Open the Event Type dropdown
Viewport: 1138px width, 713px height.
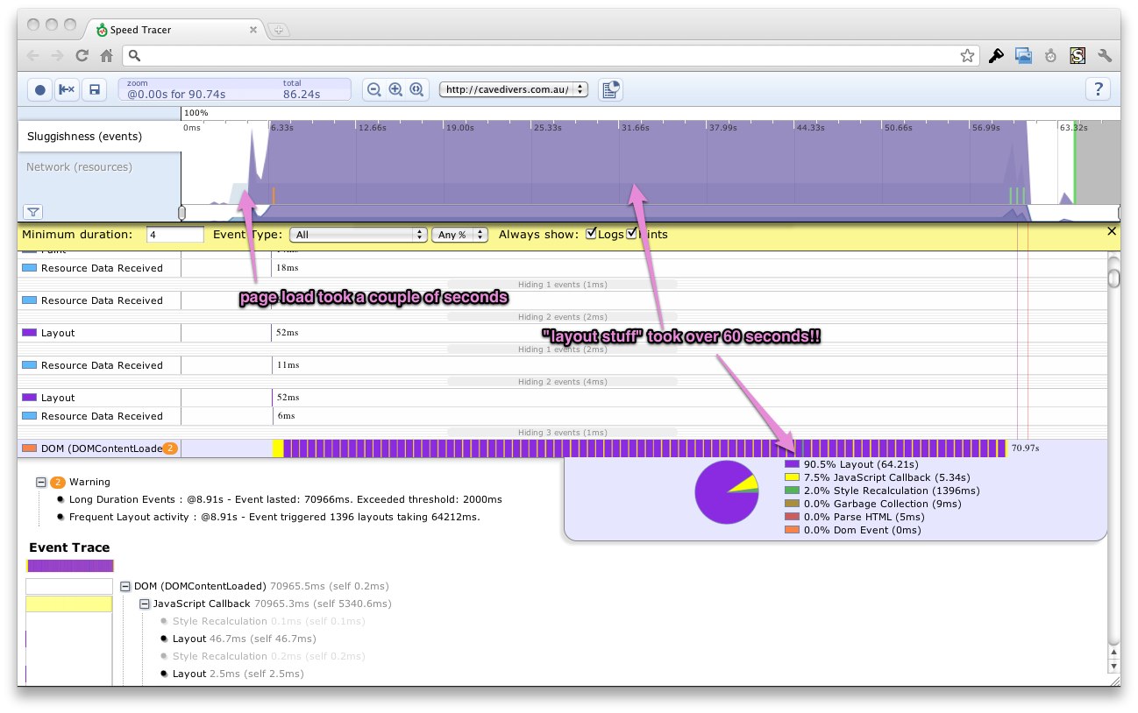pos(359,235)
